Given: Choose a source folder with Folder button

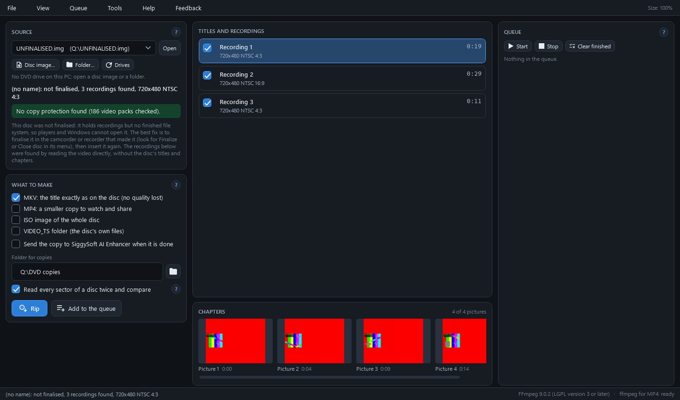Looking at the screenshot, I should tap(81, 65).
